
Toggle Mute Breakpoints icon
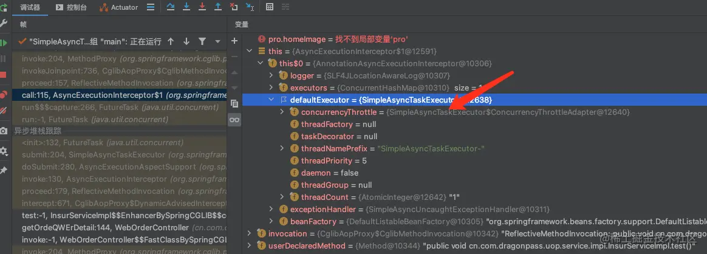coord(4,110)
